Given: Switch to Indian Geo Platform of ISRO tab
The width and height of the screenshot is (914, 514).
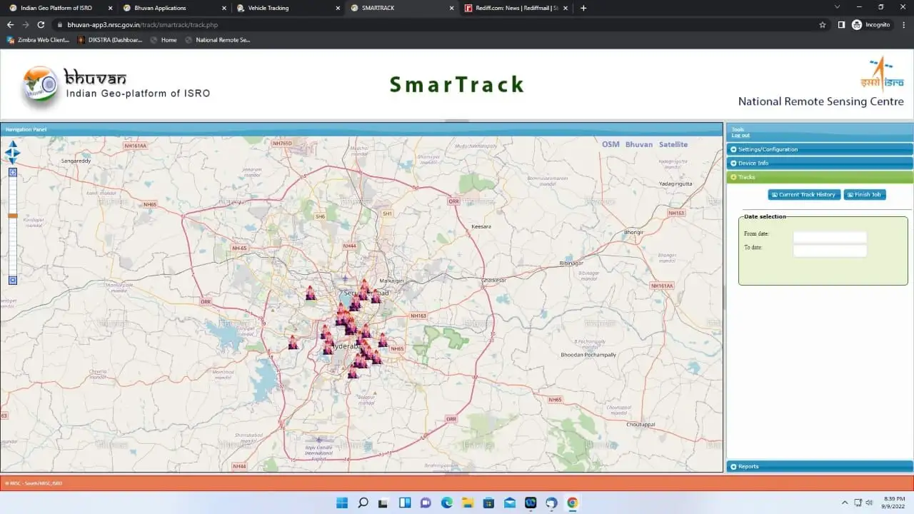Looking at the screenshot, I should pyautogui.click(x=56, y=8).
